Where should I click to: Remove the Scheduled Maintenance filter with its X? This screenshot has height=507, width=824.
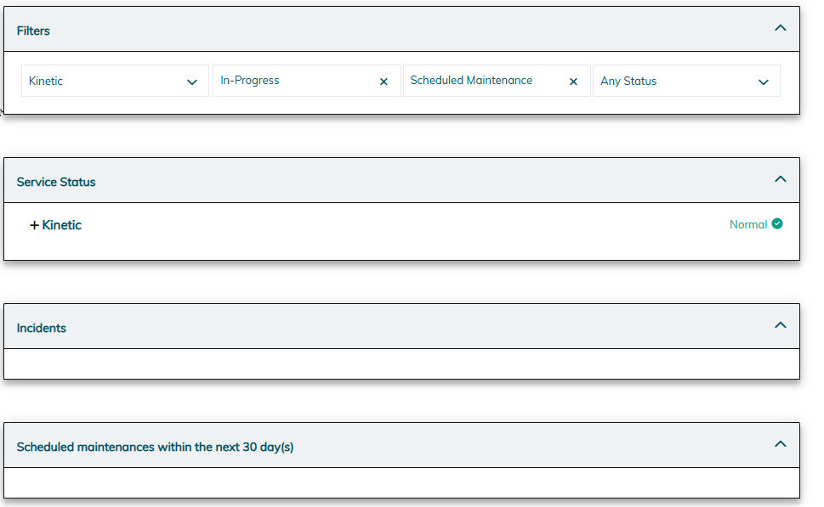click(573, 82)
